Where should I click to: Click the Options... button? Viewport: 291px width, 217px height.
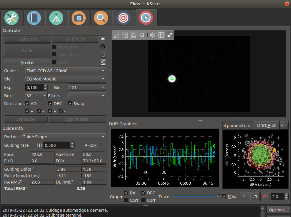[x=278, y=210]
